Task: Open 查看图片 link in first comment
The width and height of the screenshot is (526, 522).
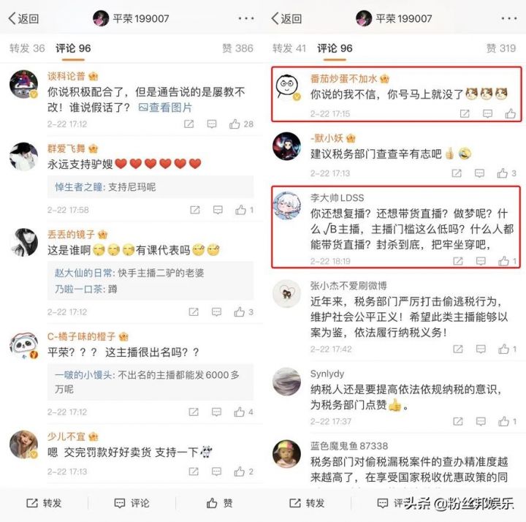Action: (165, 107)
